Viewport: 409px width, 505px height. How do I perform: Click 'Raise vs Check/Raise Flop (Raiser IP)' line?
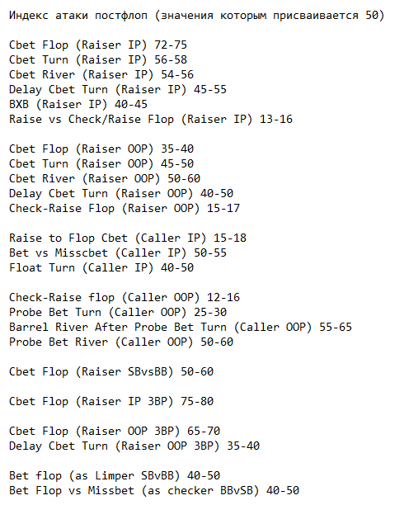pyautogui.click(x=151, y=119)
